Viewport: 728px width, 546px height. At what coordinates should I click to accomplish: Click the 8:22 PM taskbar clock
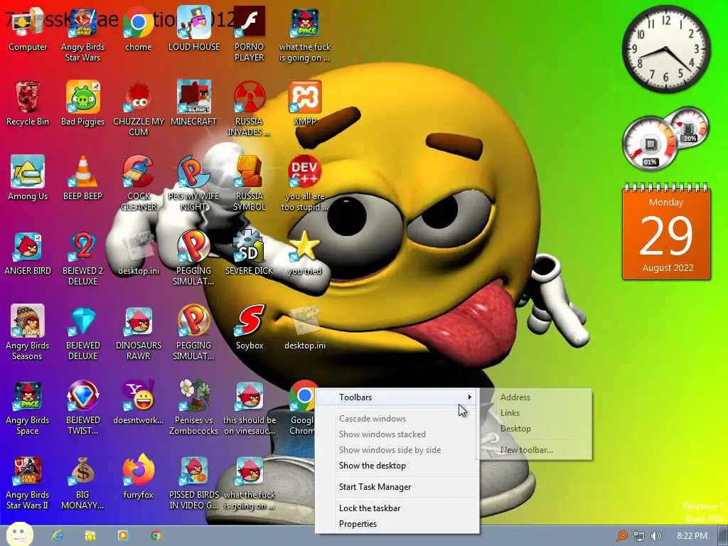tap(692, 536)
